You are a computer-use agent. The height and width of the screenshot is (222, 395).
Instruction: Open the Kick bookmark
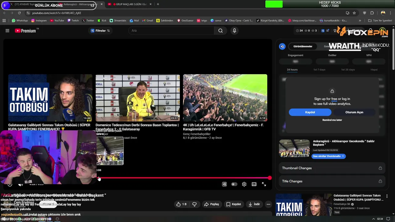pos(102,21)
